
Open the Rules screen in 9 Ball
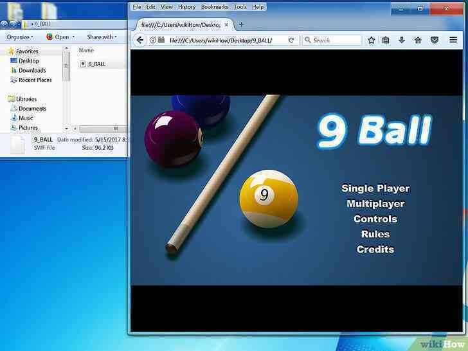click(x=375, y=234)
